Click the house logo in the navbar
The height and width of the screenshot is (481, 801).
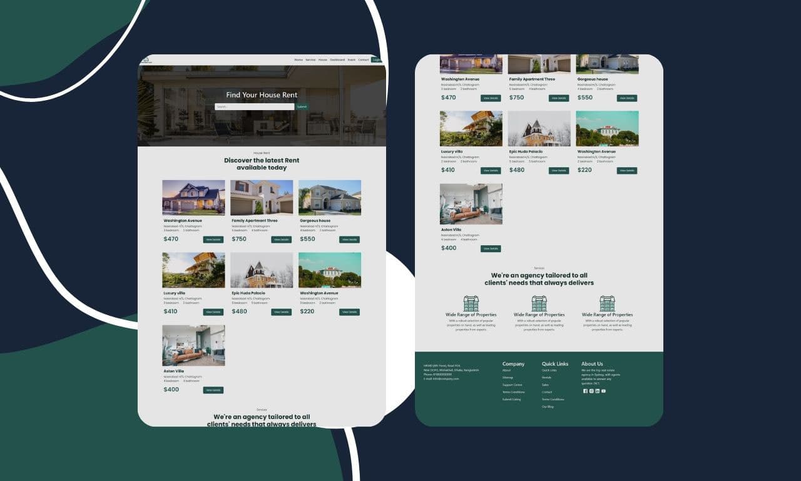coord(146,60)
